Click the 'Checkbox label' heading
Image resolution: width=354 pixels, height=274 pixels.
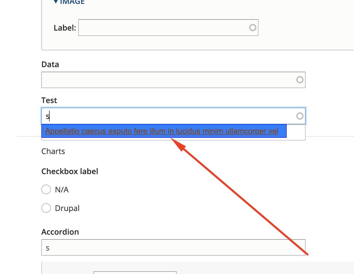click(x=70, y=171)
